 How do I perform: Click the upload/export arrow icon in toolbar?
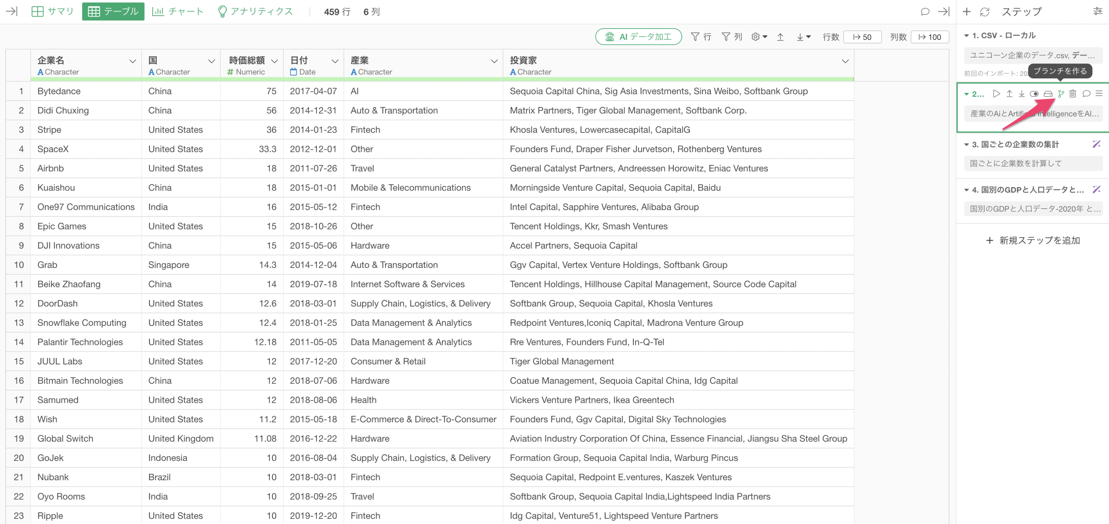click(780, 37)
